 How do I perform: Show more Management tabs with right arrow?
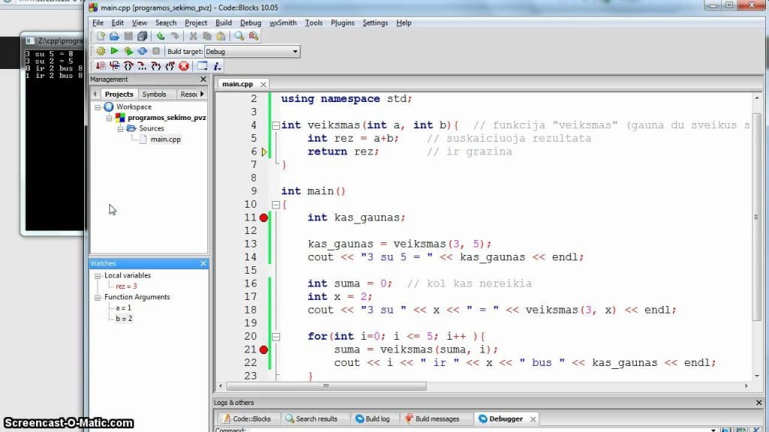pyautogui.click(x=201, y=94)
